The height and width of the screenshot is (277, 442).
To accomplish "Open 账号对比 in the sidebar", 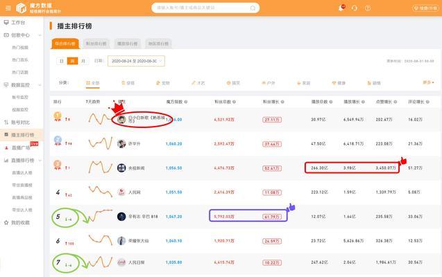I will click(x=22, y=123).
